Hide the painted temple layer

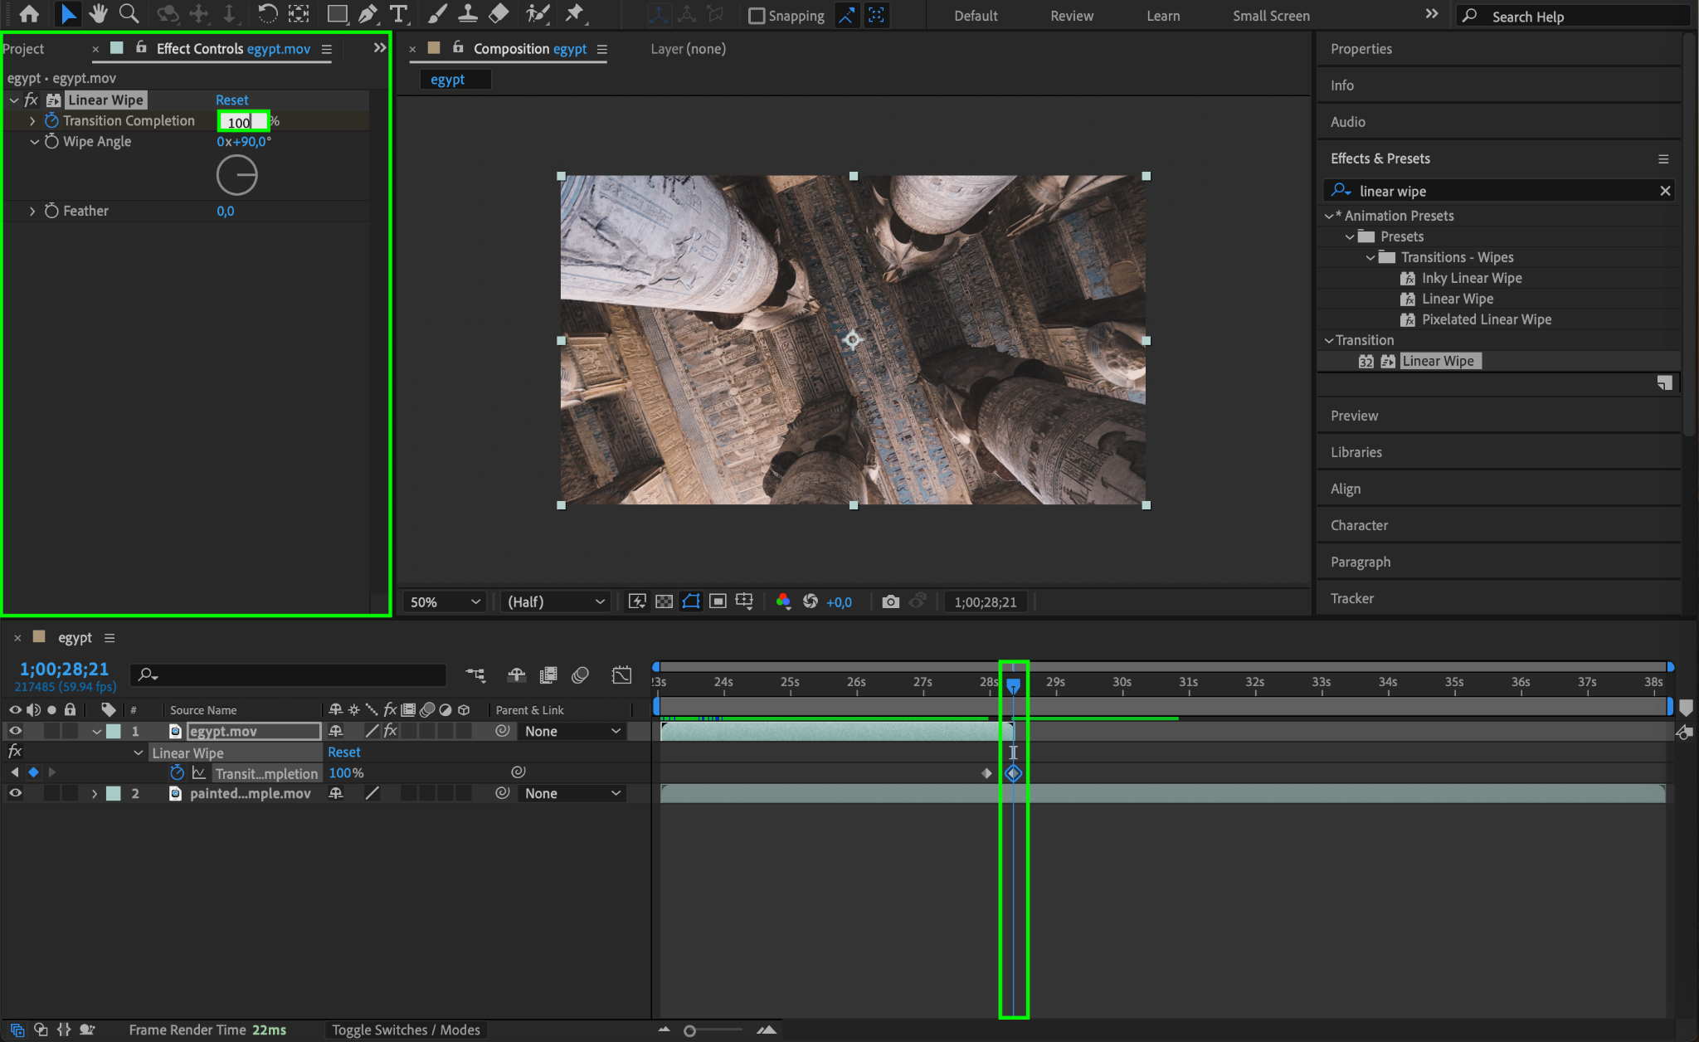tap(15, 793)
